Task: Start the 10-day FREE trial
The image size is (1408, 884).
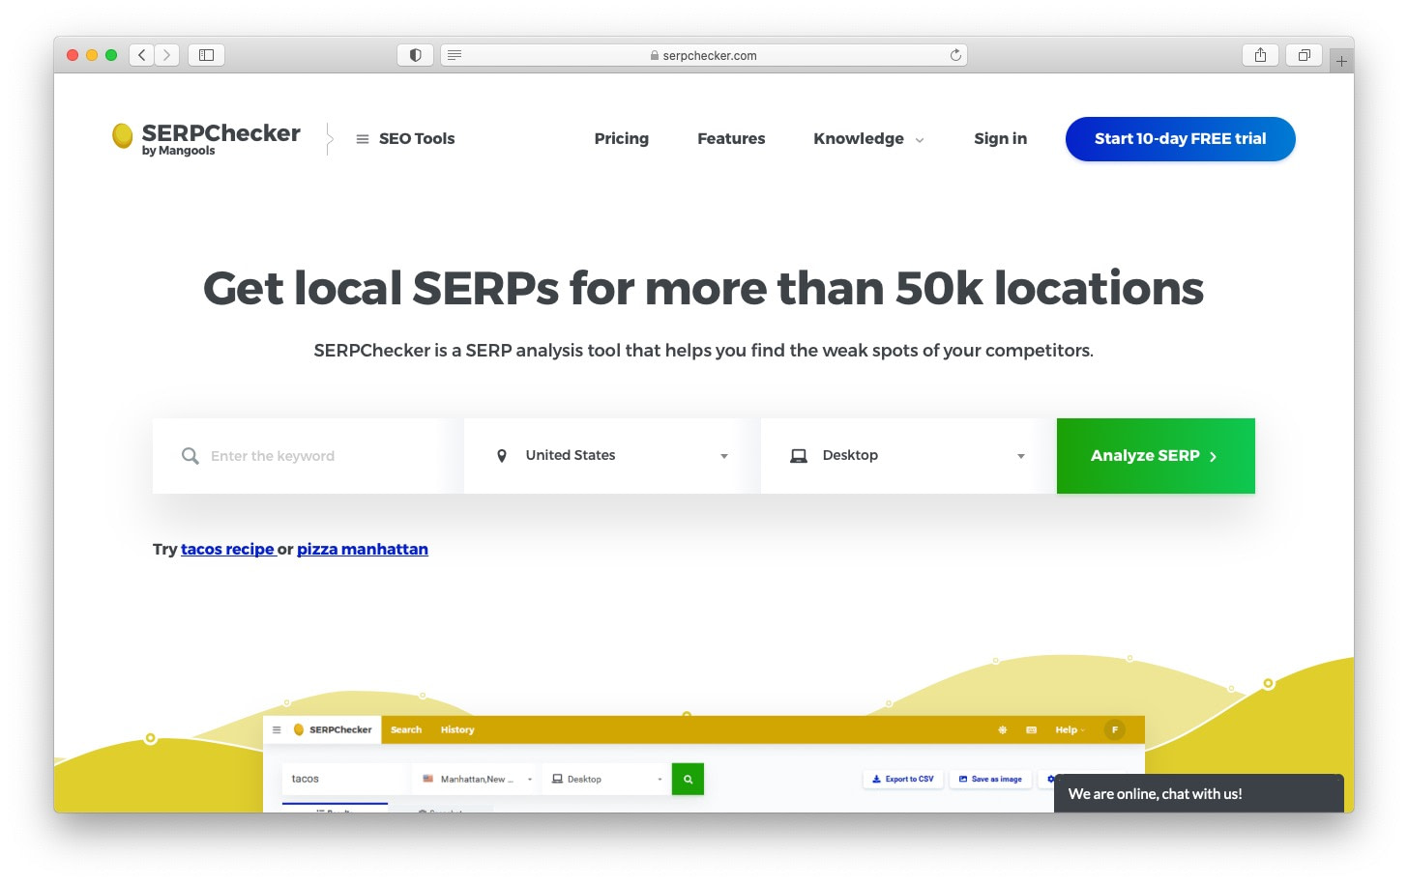Action: pyautogui.click(x=1180, y=139)
